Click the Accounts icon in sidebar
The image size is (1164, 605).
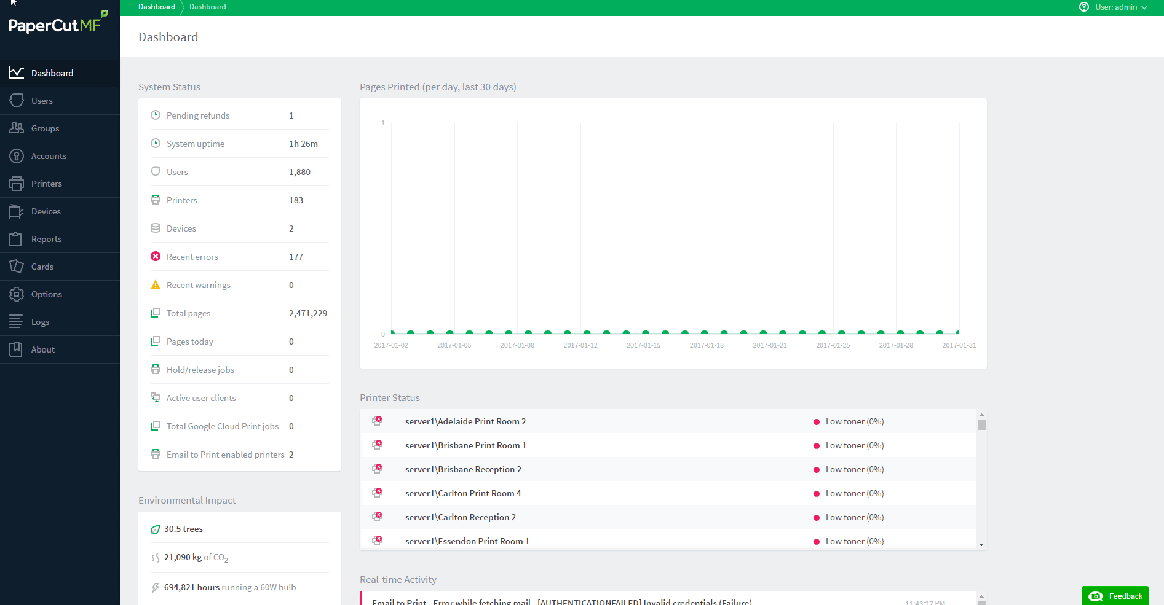17,155
